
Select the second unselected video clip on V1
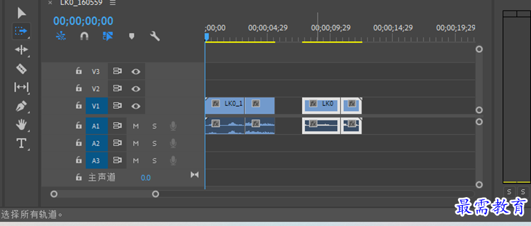(260, 106)
